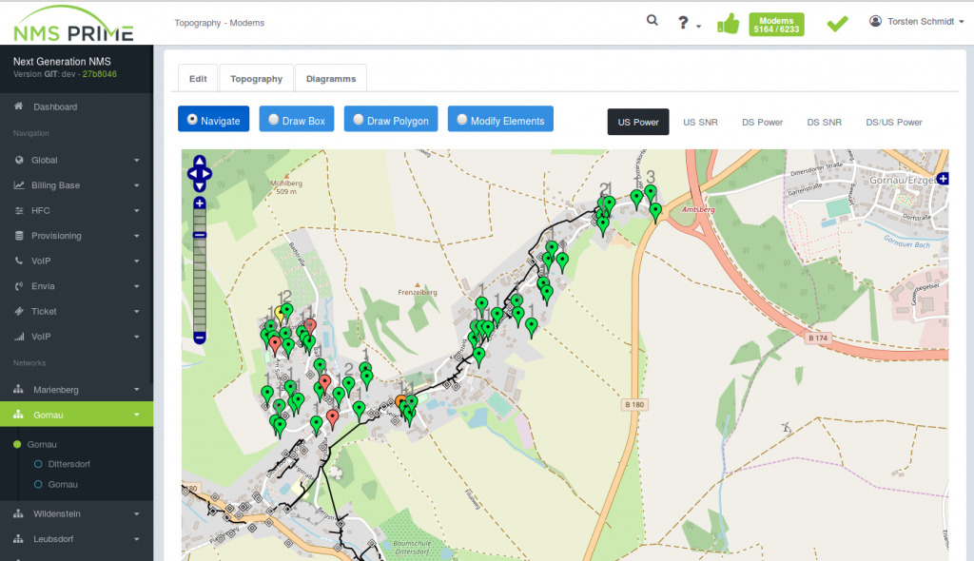Open the Dashboard home icon

tap(19, 106)
